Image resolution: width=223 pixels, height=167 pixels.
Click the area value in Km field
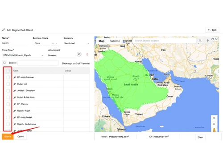[161, 137]
